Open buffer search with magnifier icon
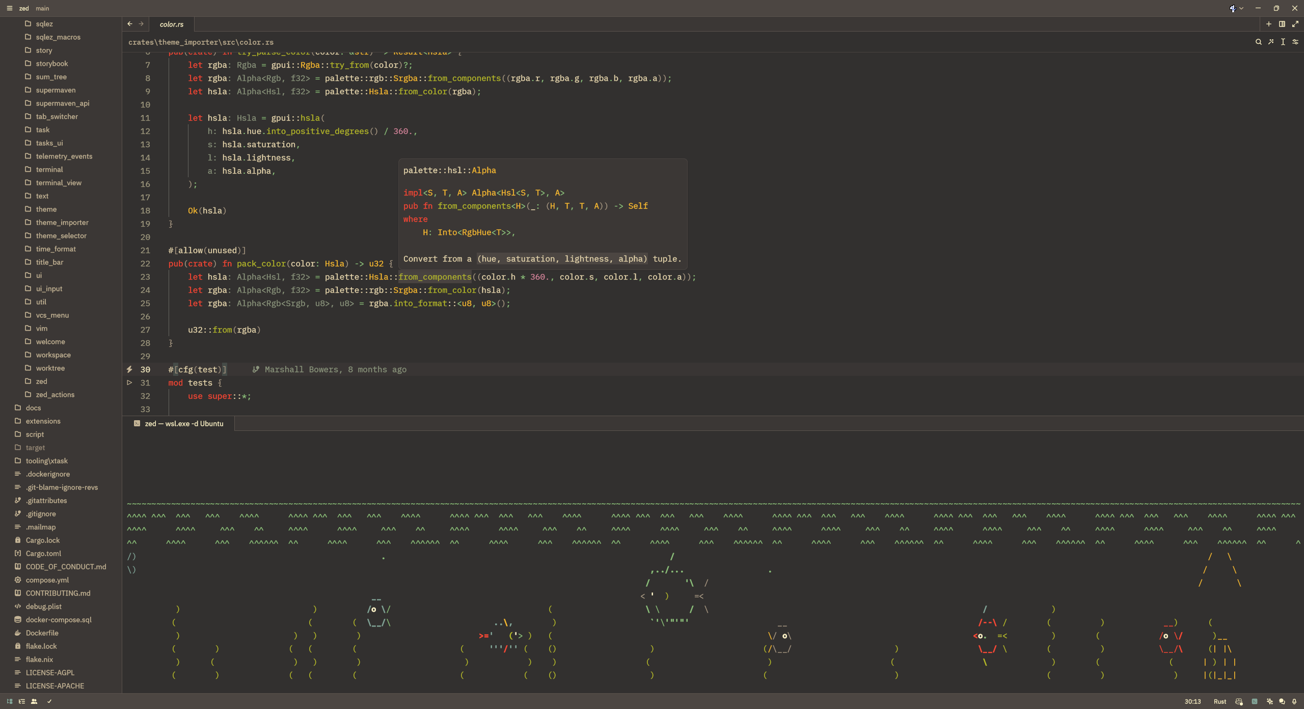 coord(1259,42)
